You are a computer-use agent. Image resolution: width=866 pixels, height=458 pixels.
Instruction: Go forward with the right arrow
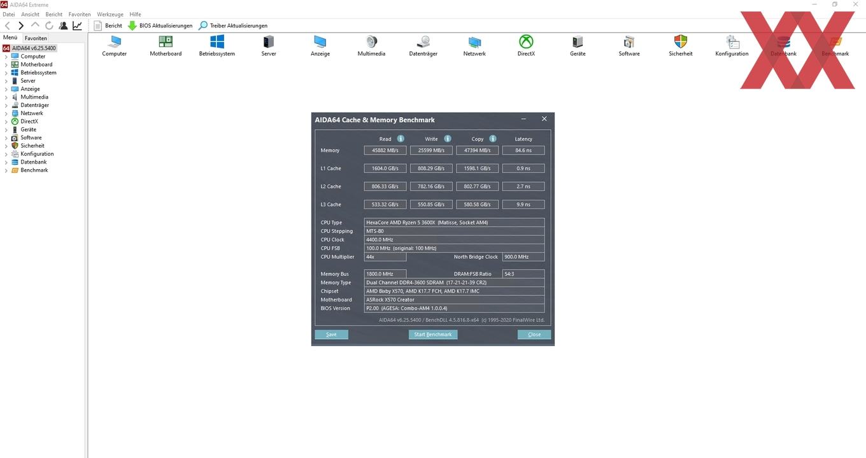[21, 25]
